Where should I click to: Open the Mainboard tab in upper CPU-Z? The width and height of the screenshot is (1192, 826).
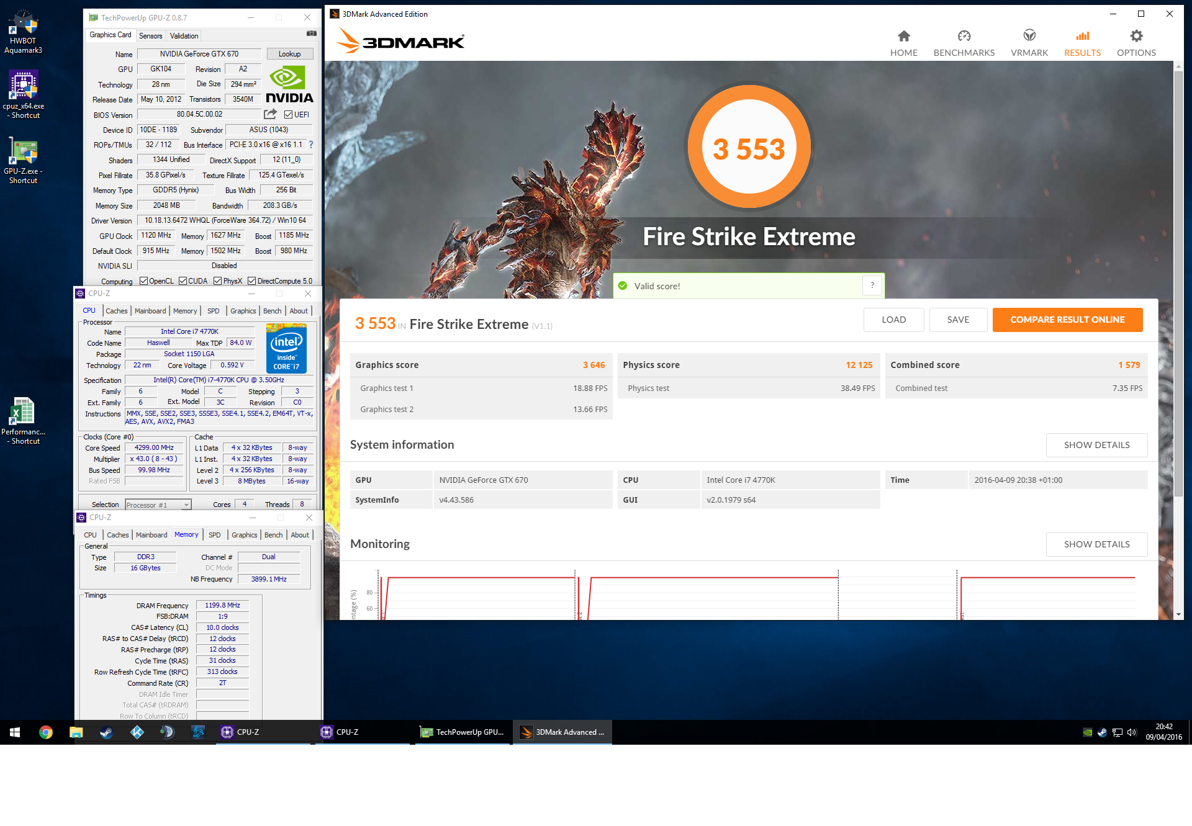(x=150, y=311)
